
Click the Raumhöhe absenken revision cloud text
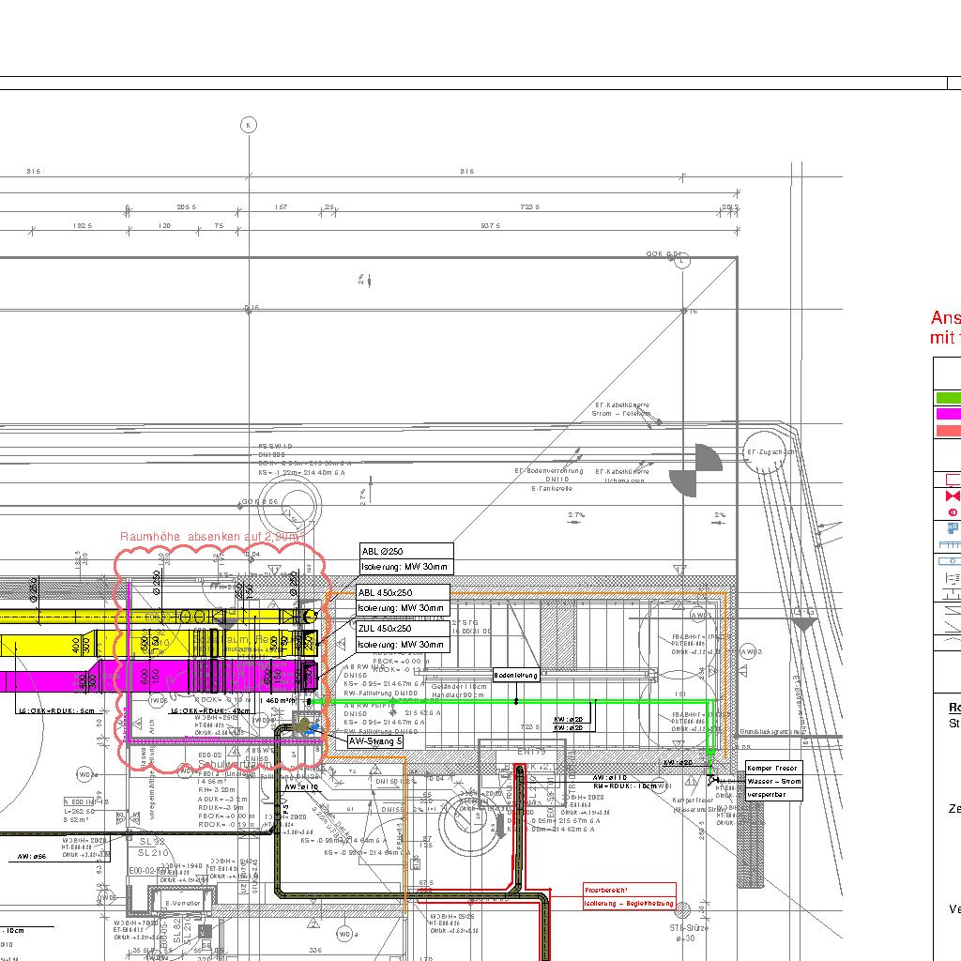tap(212, 536)
